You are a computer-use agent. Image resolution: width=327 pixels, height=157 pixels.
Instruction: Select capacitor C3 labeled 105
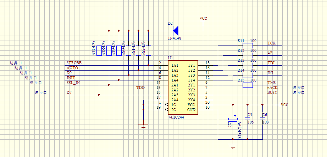(x=248, y=120)
